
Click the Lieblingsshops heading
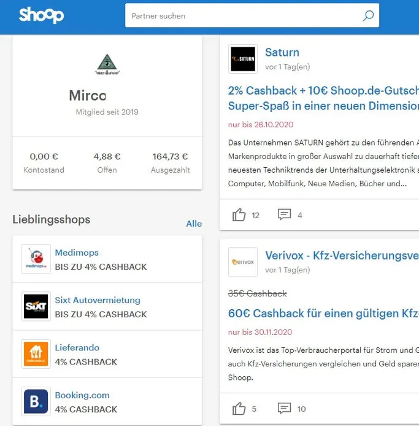pyautogui.click(x=52, y=219)
